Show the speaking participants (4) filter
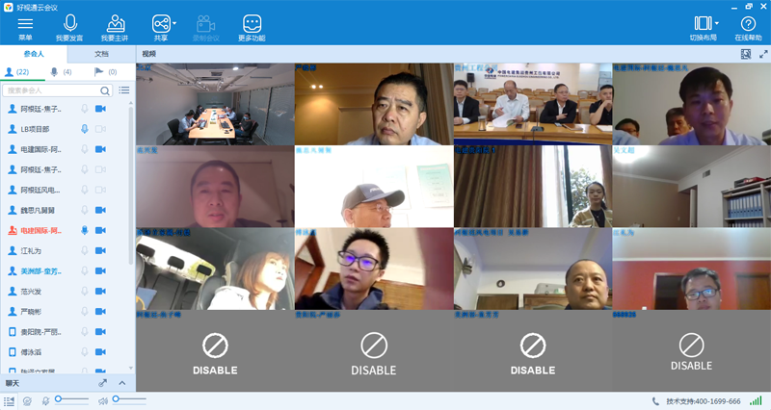 (60, 72)
